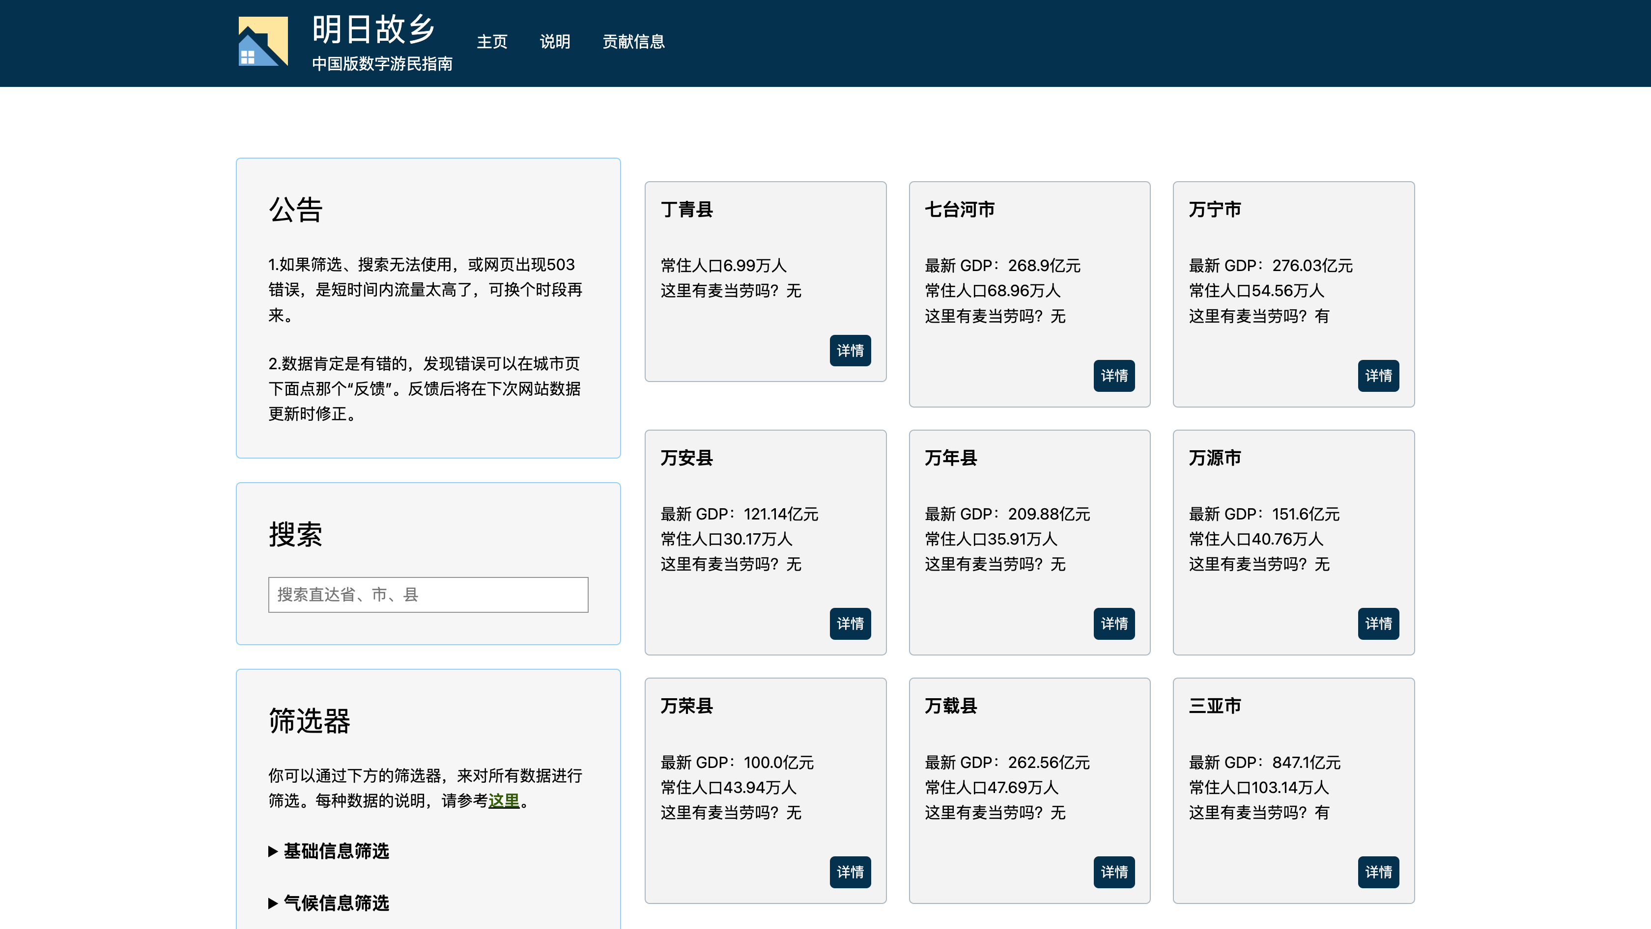Click the 明日故乡 house logo icon
Image resolution: width=1651 pixels, height=929 pixels.
[263, 42]
